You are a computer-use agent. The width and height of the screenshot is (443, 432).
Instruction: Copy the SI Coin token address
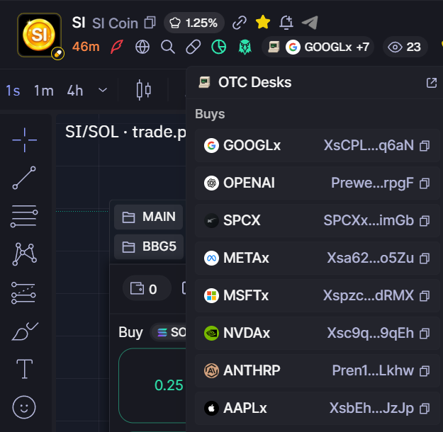click(150, 23)
